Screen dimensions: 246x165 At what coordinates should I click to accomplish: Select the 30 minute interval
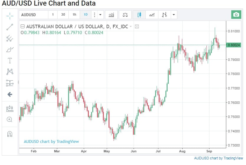63,15
